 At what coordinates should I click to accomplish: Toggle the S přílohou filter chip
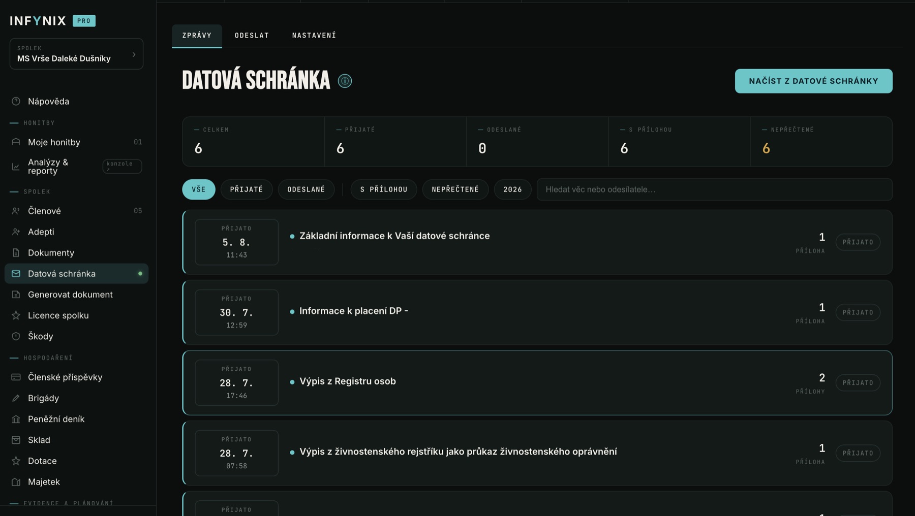[384, 189]
